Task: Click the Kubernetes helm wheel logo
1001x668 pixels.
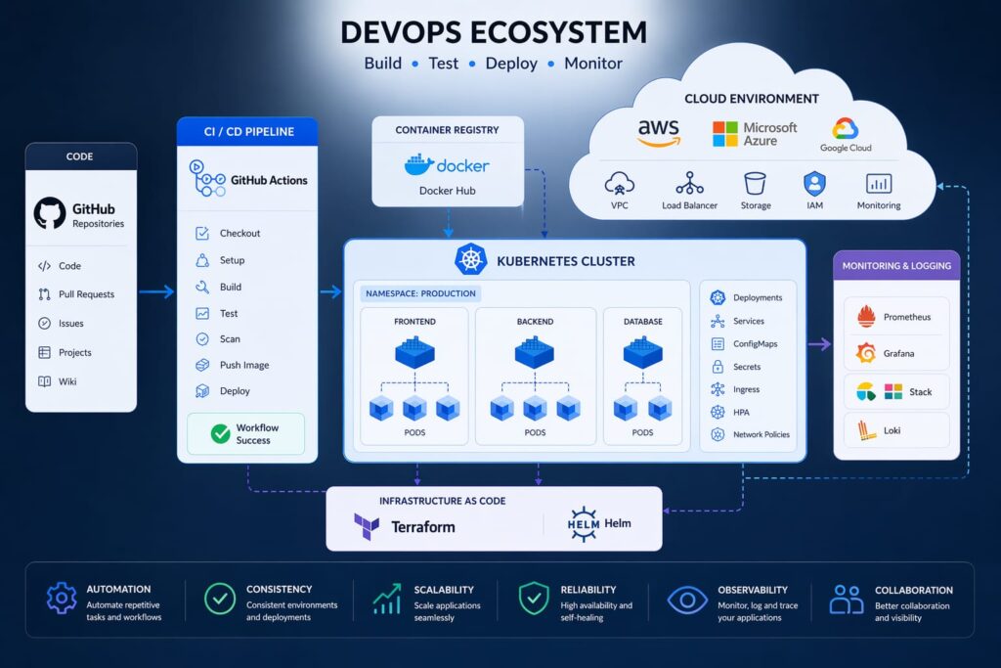Action: pyautogui.click(x=470, y=260)
